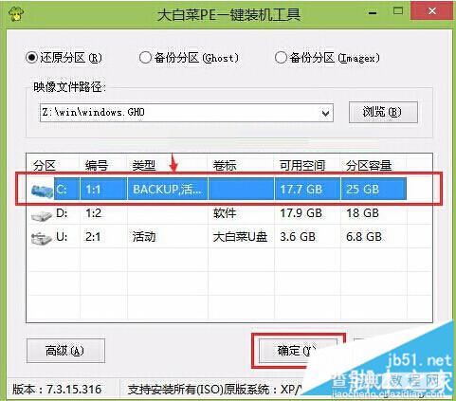Close the 大白菜PE一键装机工具 window

click(431, 11)
